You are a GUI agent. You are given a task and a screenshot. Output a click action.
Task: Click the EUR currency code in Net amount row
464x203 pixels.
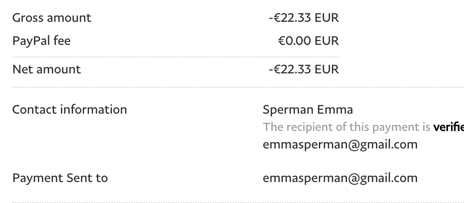(326, 69)
